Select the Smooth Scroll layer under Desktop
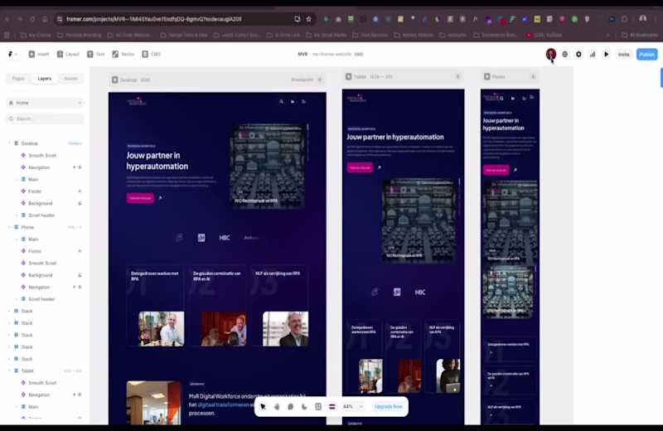The width and height of the screenshot is (663, 431). point(42,155)
